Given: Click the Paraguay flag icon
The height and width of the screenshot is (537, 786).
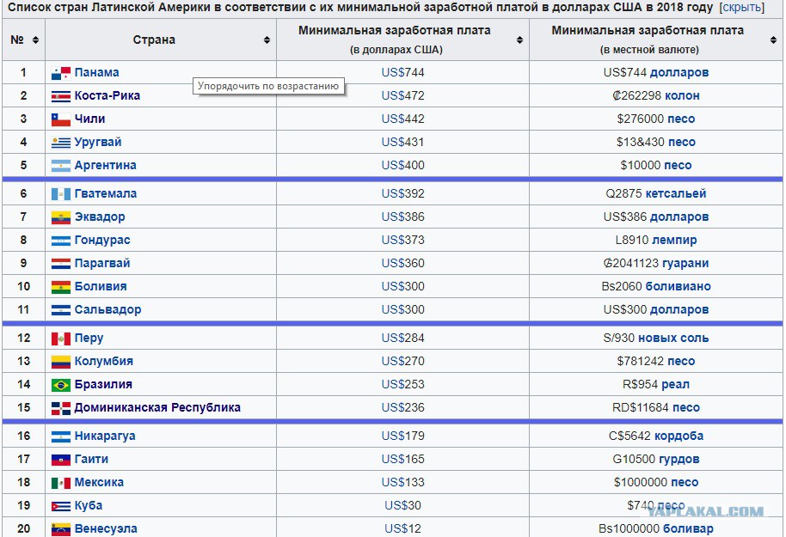Looking at the screenshot, I should coord(61,264).
